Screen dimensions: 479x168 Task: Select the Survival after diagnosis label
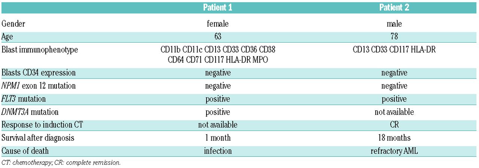(x=38, y=138)
